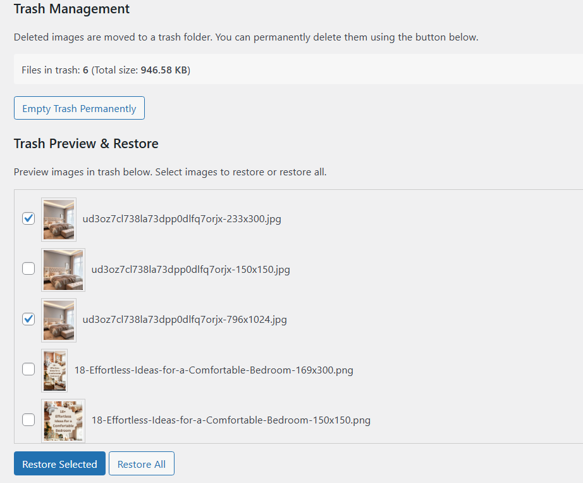
Task: Click the ud3oz7cl738la73dpp0dlfq7orjx-796x1024.jpg filename label
Action: click(185, 320)
